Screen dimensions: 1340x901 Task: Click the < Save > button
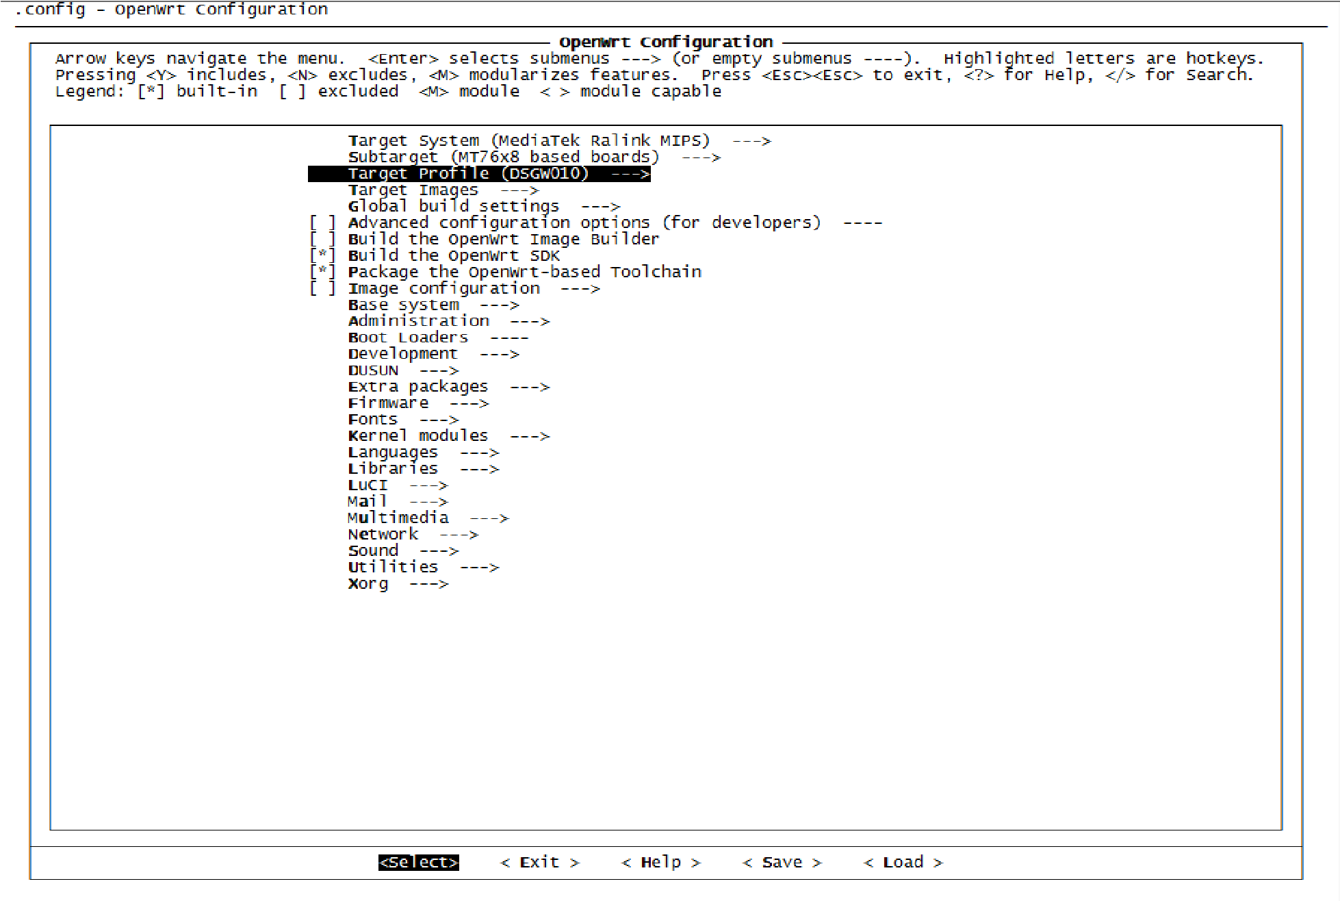(782, 863)
